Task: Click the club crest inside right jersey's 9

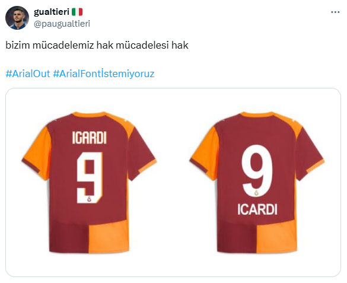Action: (256, 193)
